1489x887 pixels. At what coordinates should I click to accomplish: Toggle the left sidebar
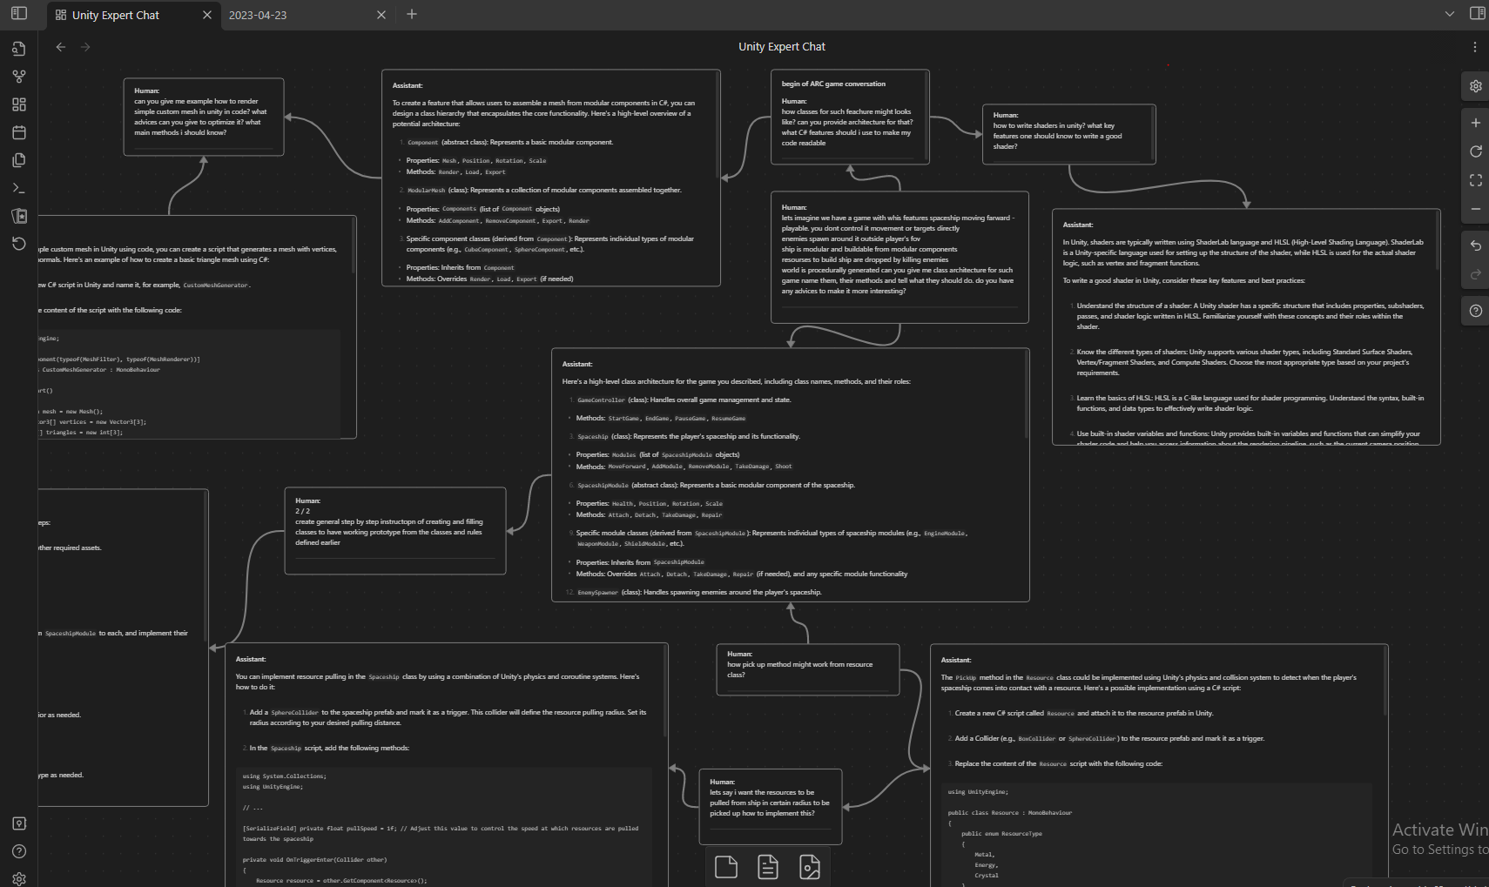pos(19,13)
